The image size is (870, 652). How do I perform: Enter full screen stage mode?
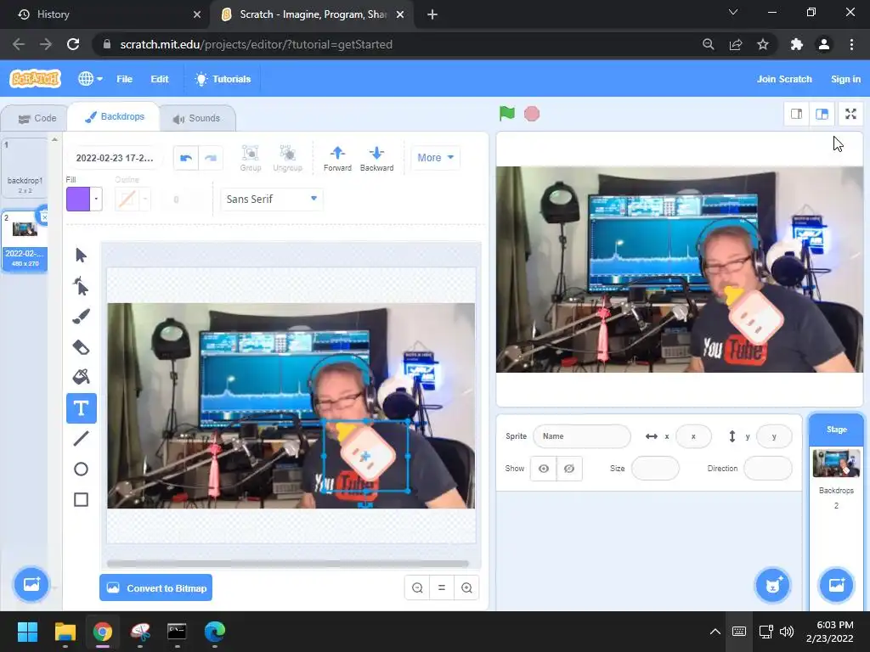[850, 114]
